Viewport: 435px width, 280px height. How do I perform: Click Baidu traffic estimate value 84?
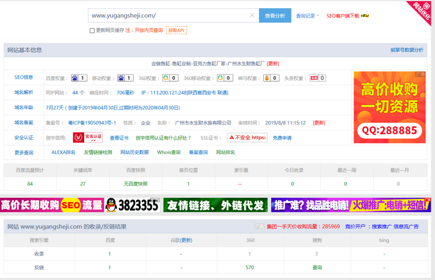point(30,184)
